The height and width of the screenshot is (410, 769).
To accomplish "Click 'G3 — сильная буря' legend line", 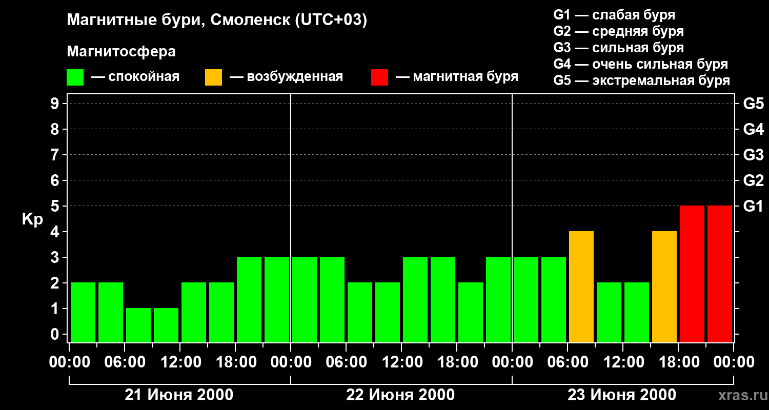I will point(618,48).
